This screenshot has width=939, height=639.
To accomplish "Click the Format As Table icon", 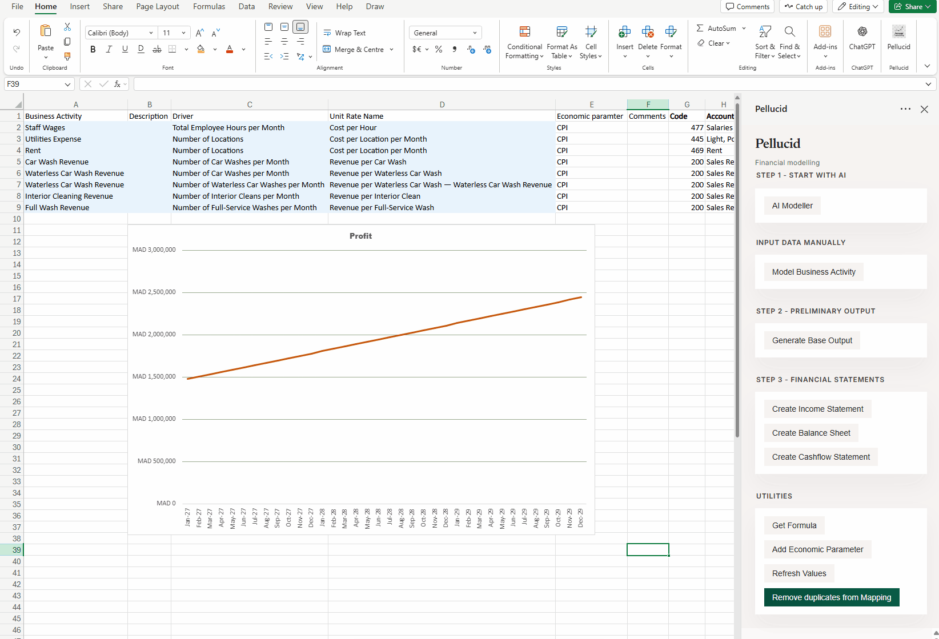I will tap(562, 31).
